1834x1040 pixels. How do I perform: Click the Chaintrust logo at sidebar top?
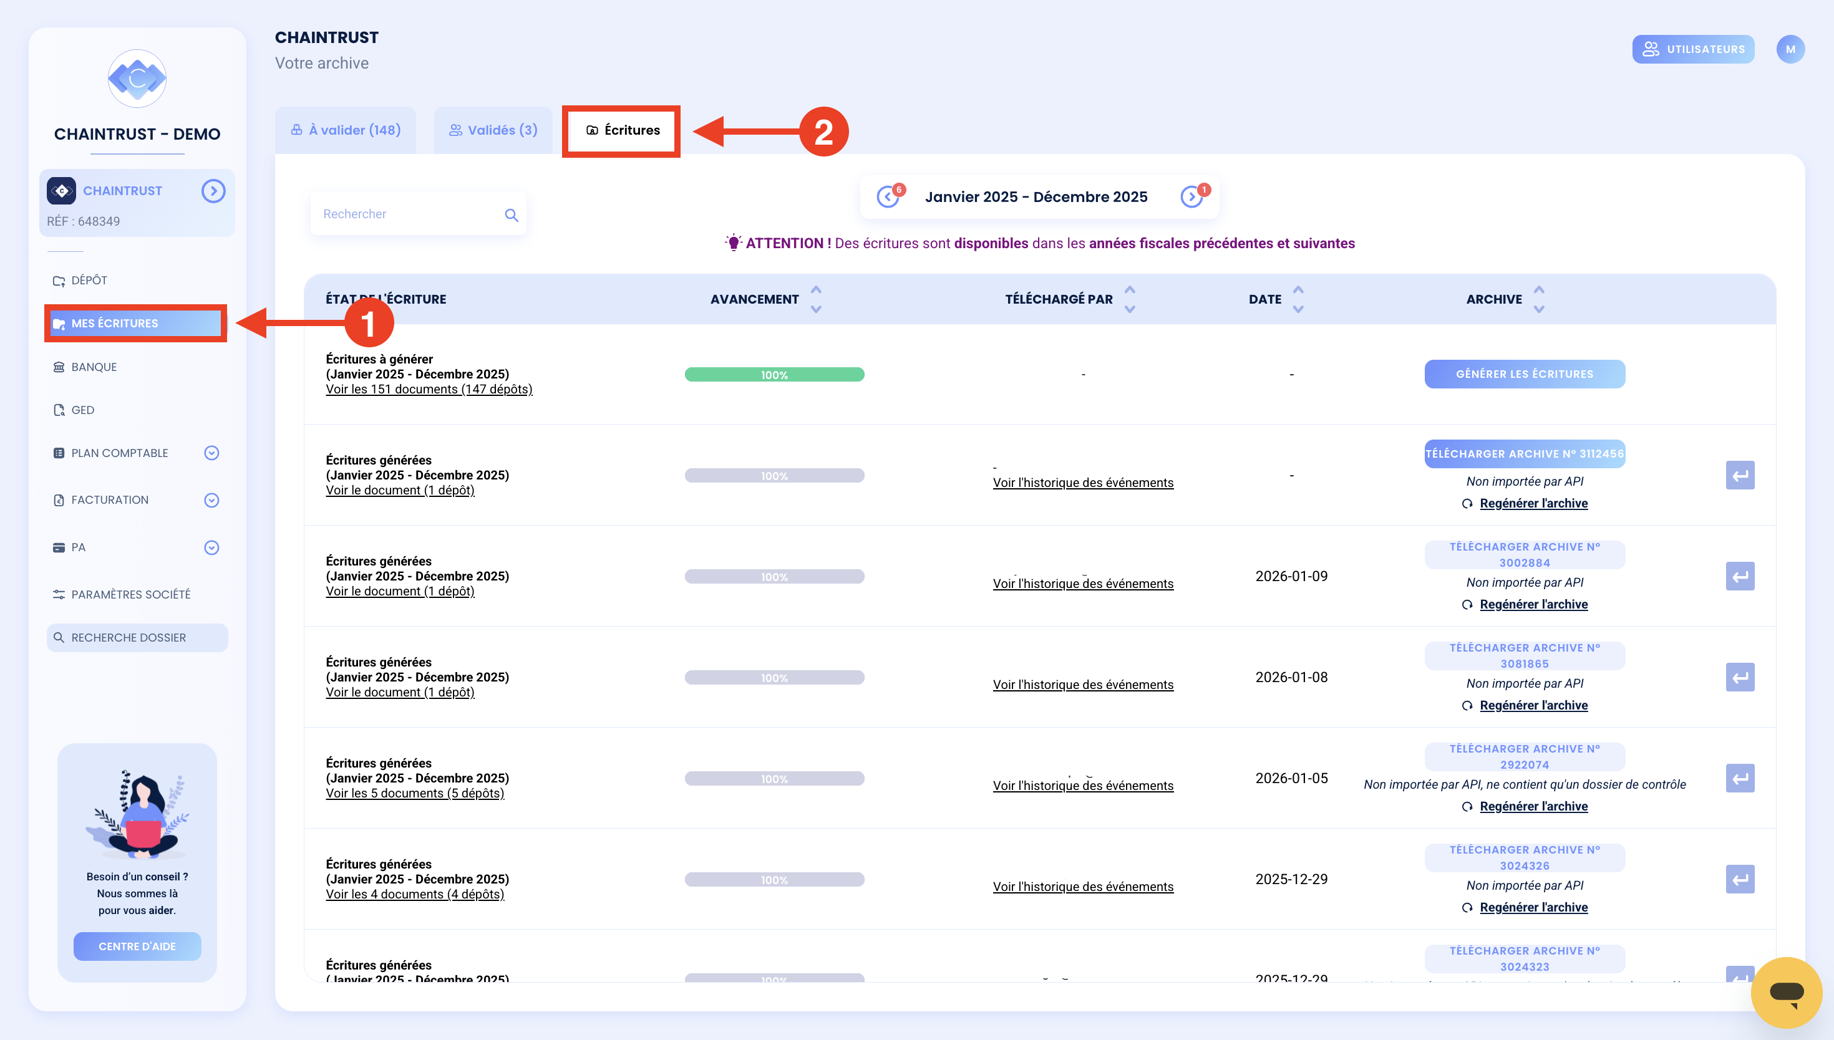coord(137,79)
